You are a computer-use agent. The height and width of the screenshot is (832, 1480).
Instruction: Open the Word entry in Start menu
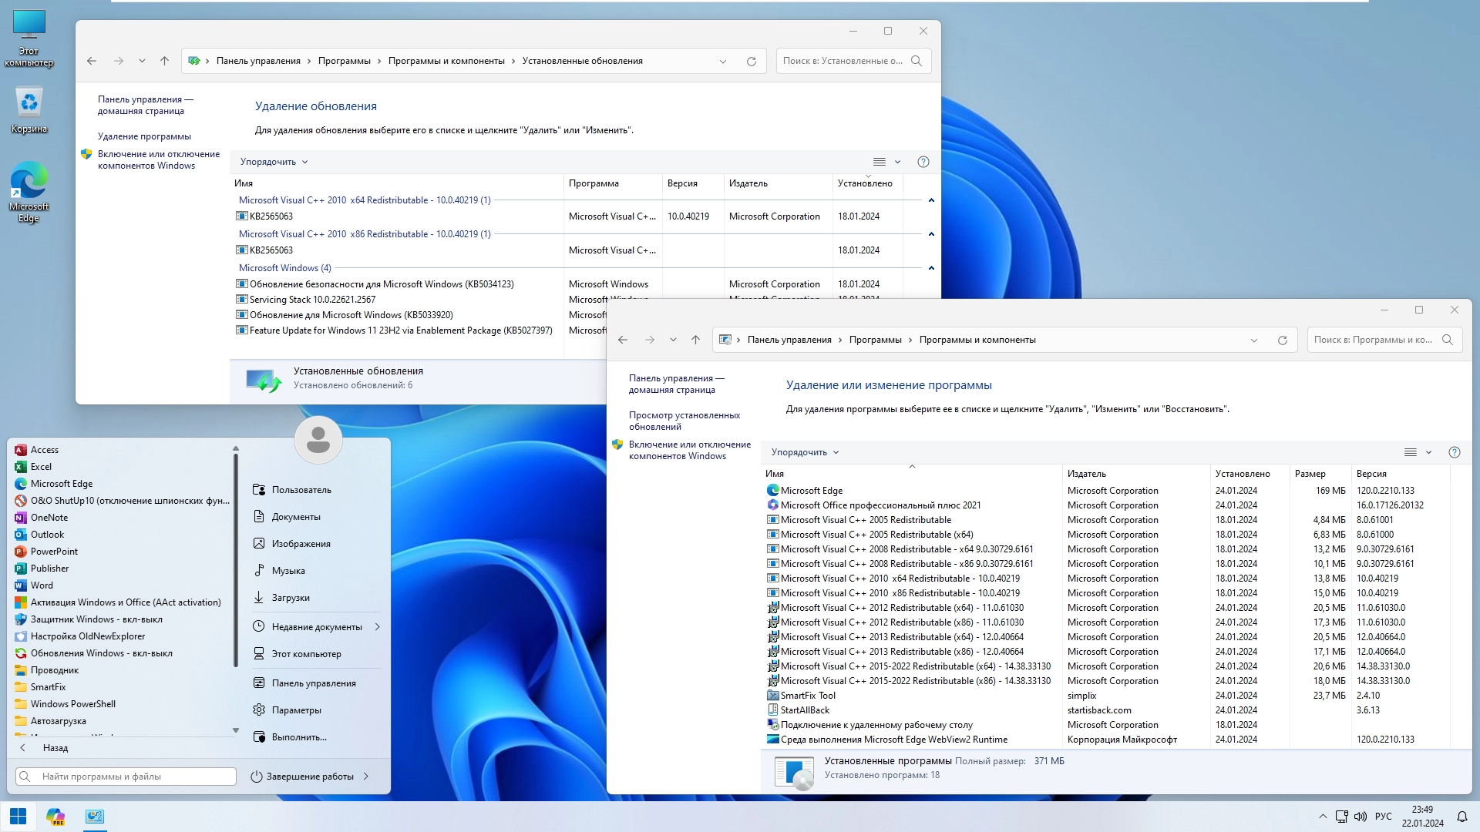click(x=42, y=585)
